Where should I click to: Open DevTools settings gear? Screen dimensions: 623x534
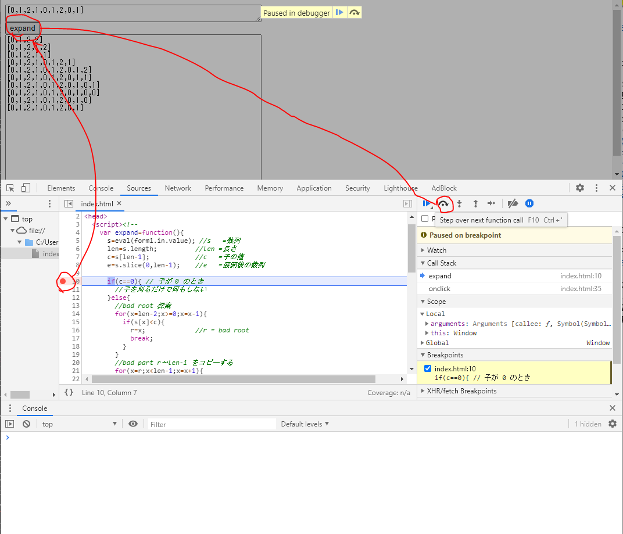pyautogui.click(x=580, y=188)
